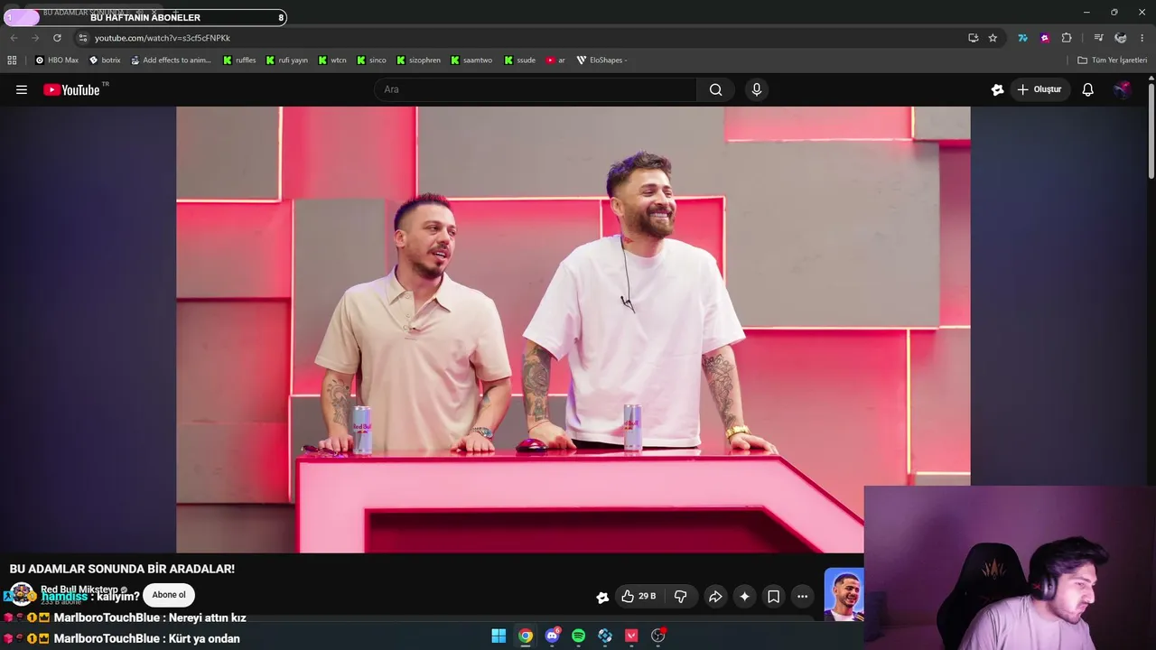Open YouTube notifications bell
Image resolution: width=1156 pixels, height=650 pixels.
click(1087, 89)
